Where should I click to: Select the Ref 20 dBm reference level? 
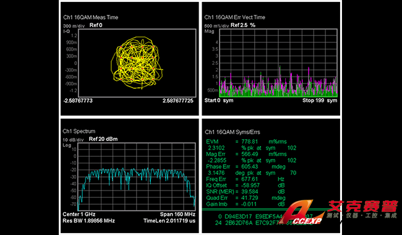(103, 139)
